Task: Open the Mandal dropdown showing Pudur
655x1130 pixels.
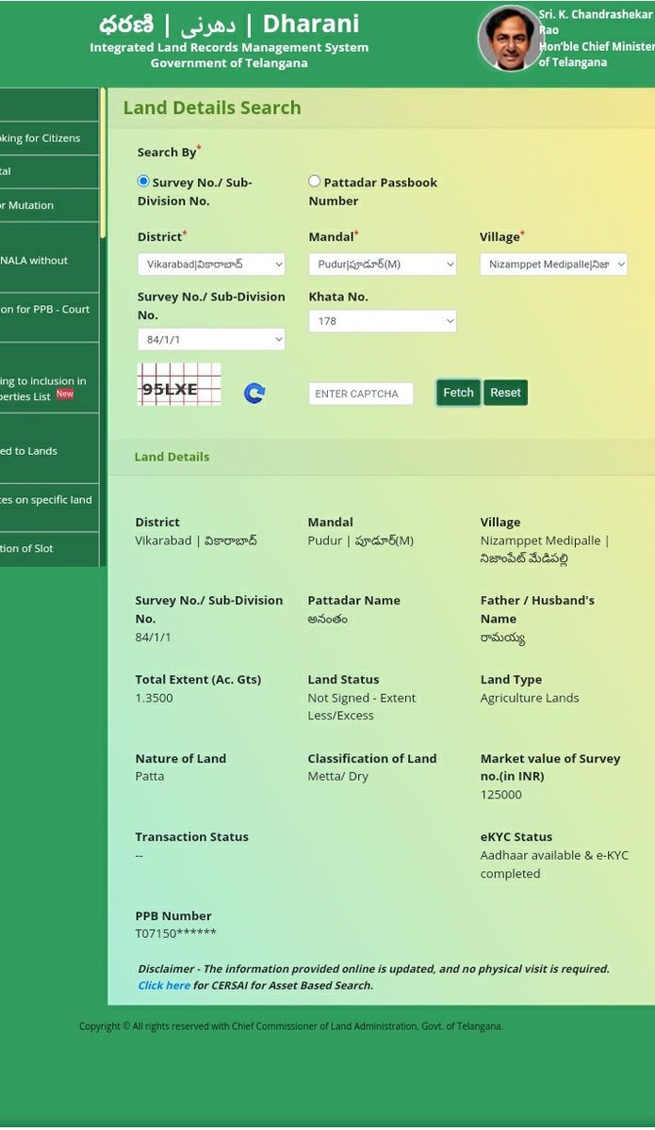Action: (383, 265)
